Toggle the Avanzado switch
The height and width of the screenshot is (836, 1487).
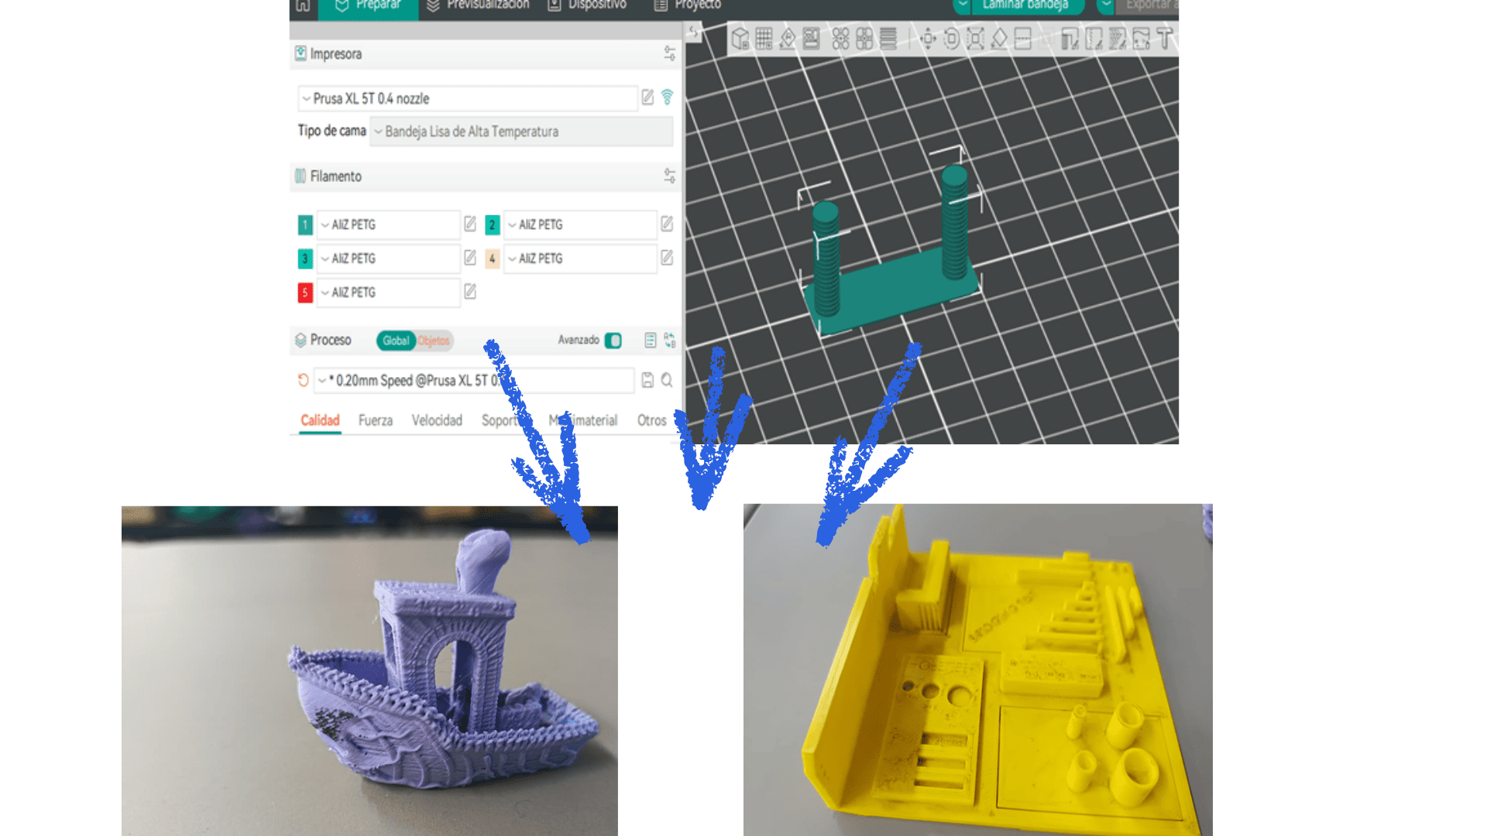tap(613, 341)
